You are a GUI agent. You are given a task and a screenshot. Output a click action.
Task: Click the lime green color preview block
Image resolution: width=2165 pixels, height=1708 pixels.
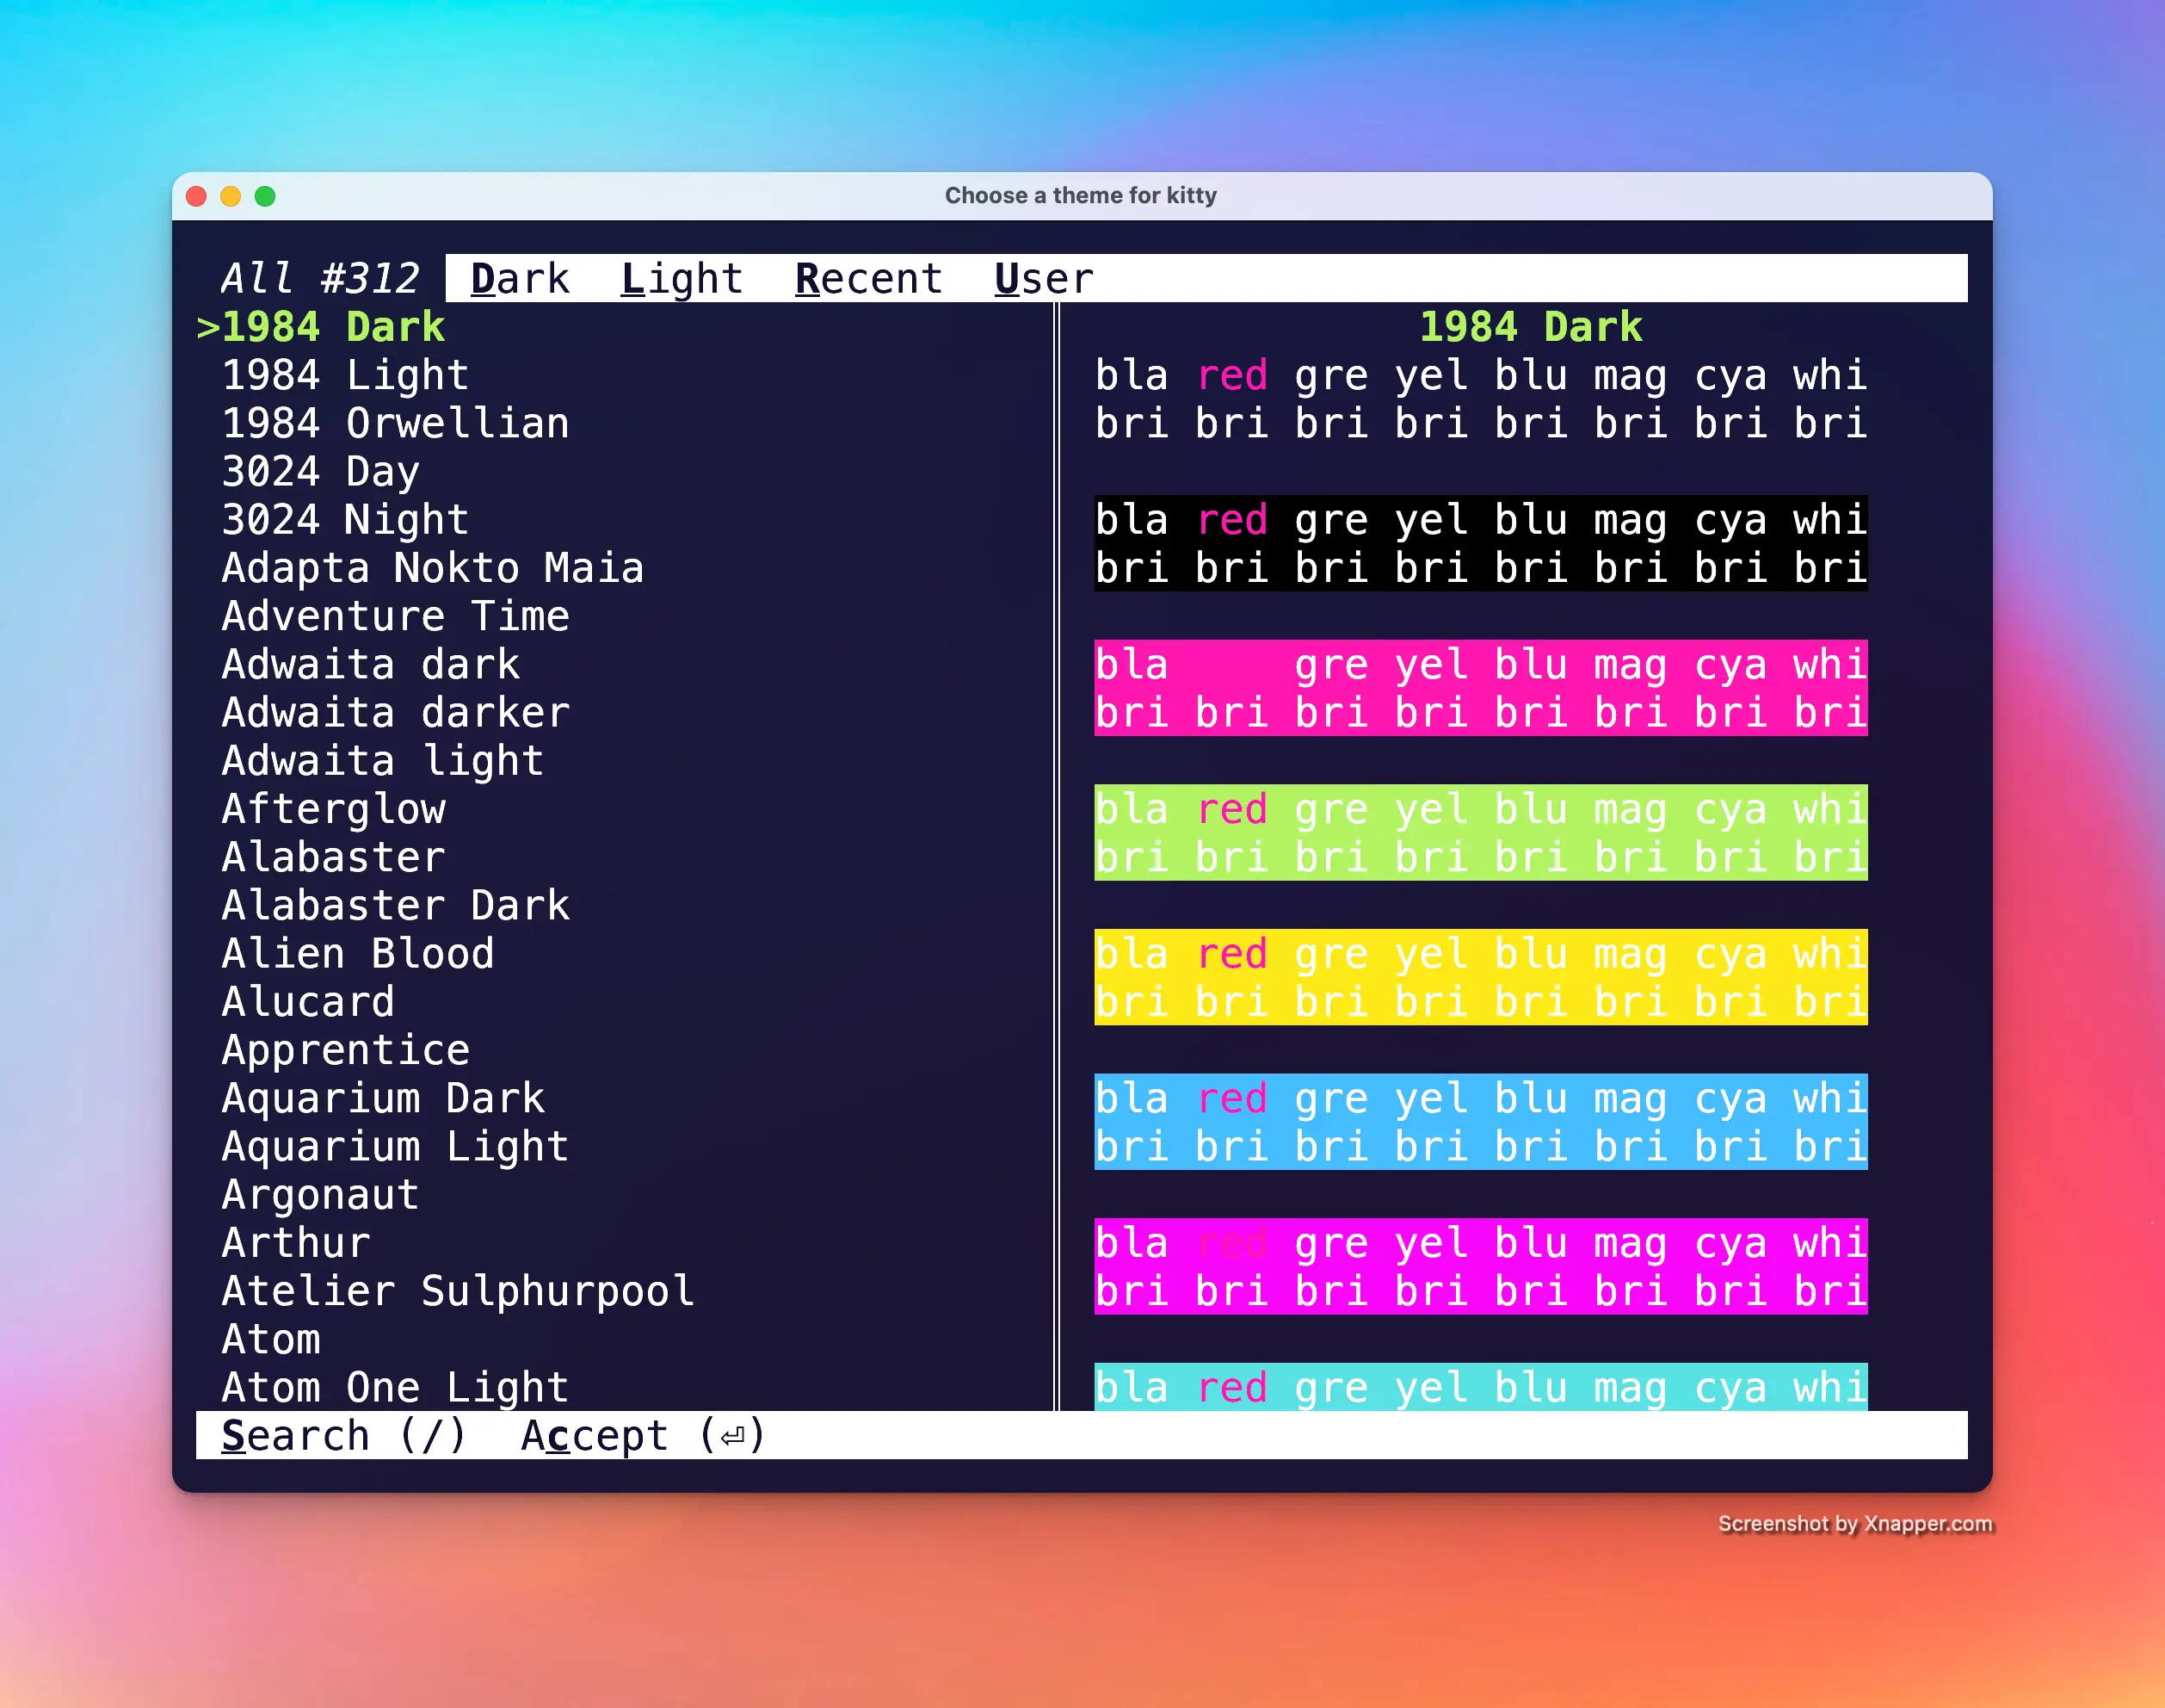pos(1480,832)
